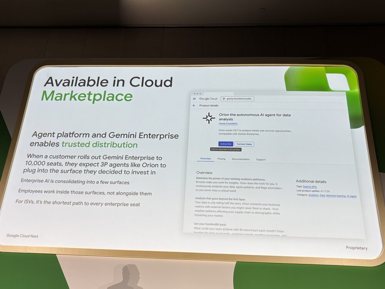Go to the Support tab
Screen dimensions: 385x289
pyautogui.click(x=261, y=160)
